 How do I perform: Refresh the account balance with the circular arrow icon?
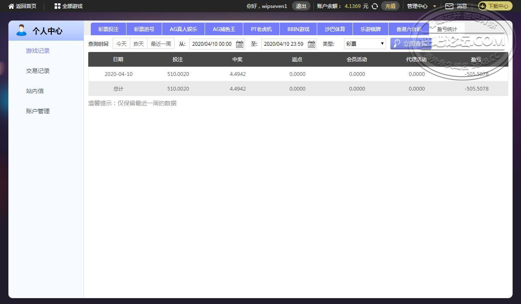(375, 6)
